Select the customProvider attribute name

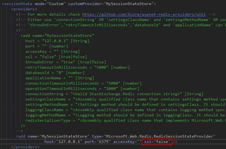tap(85, 4)
